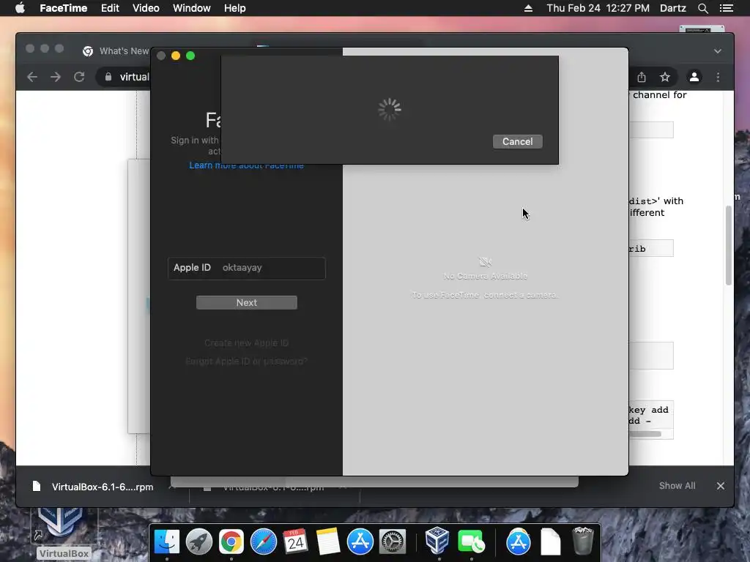Open Chrome three-dot menu
The height and width of the screenshot is (562, 750).
coord(718,77)
